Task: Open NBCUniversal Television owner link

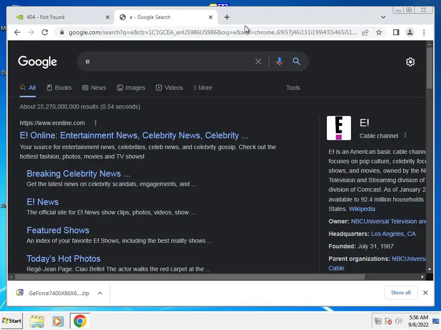Action: (388, 221)
